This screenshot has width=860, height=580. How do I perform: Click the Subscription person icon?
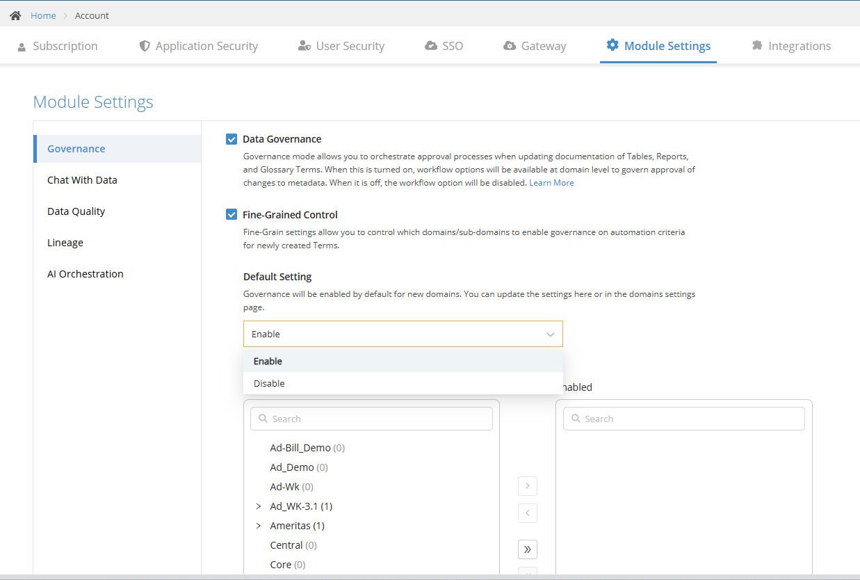[x=21, y=46]
